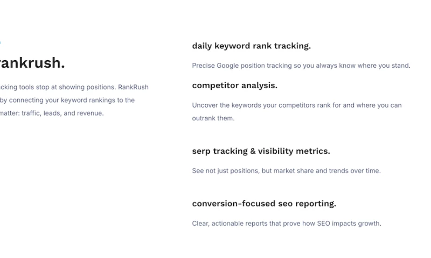This screenshot has width=431, height=258.
Task: Click the "market share" phrase
Action: click(294, 171)
